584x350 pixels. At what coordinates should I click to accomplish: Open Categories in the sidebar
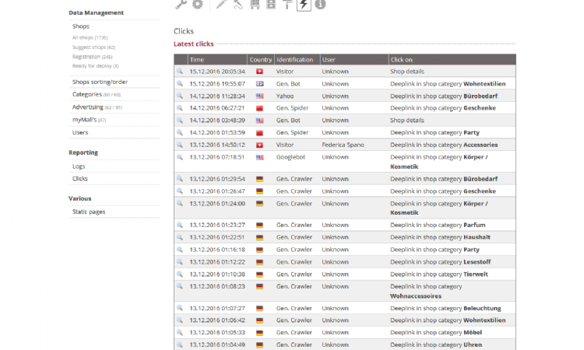coord(86,94)
